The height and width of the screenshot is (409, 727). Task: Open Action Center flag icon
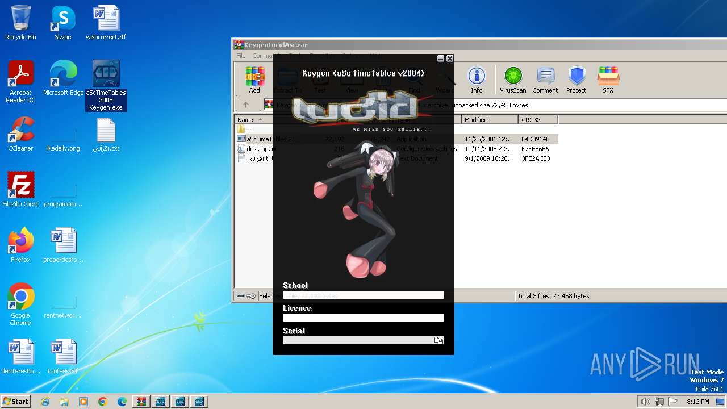[674, 402]
